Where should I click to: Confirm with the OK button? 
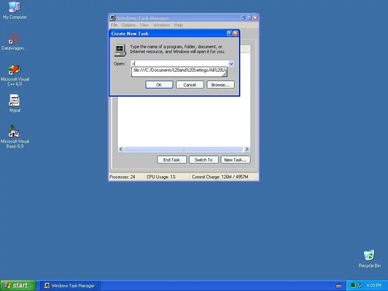click(159, 85)
